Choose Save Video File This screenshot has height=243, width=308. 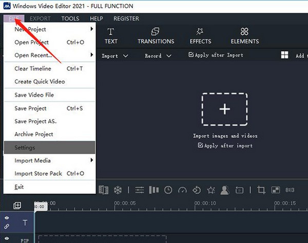point(50,95)
